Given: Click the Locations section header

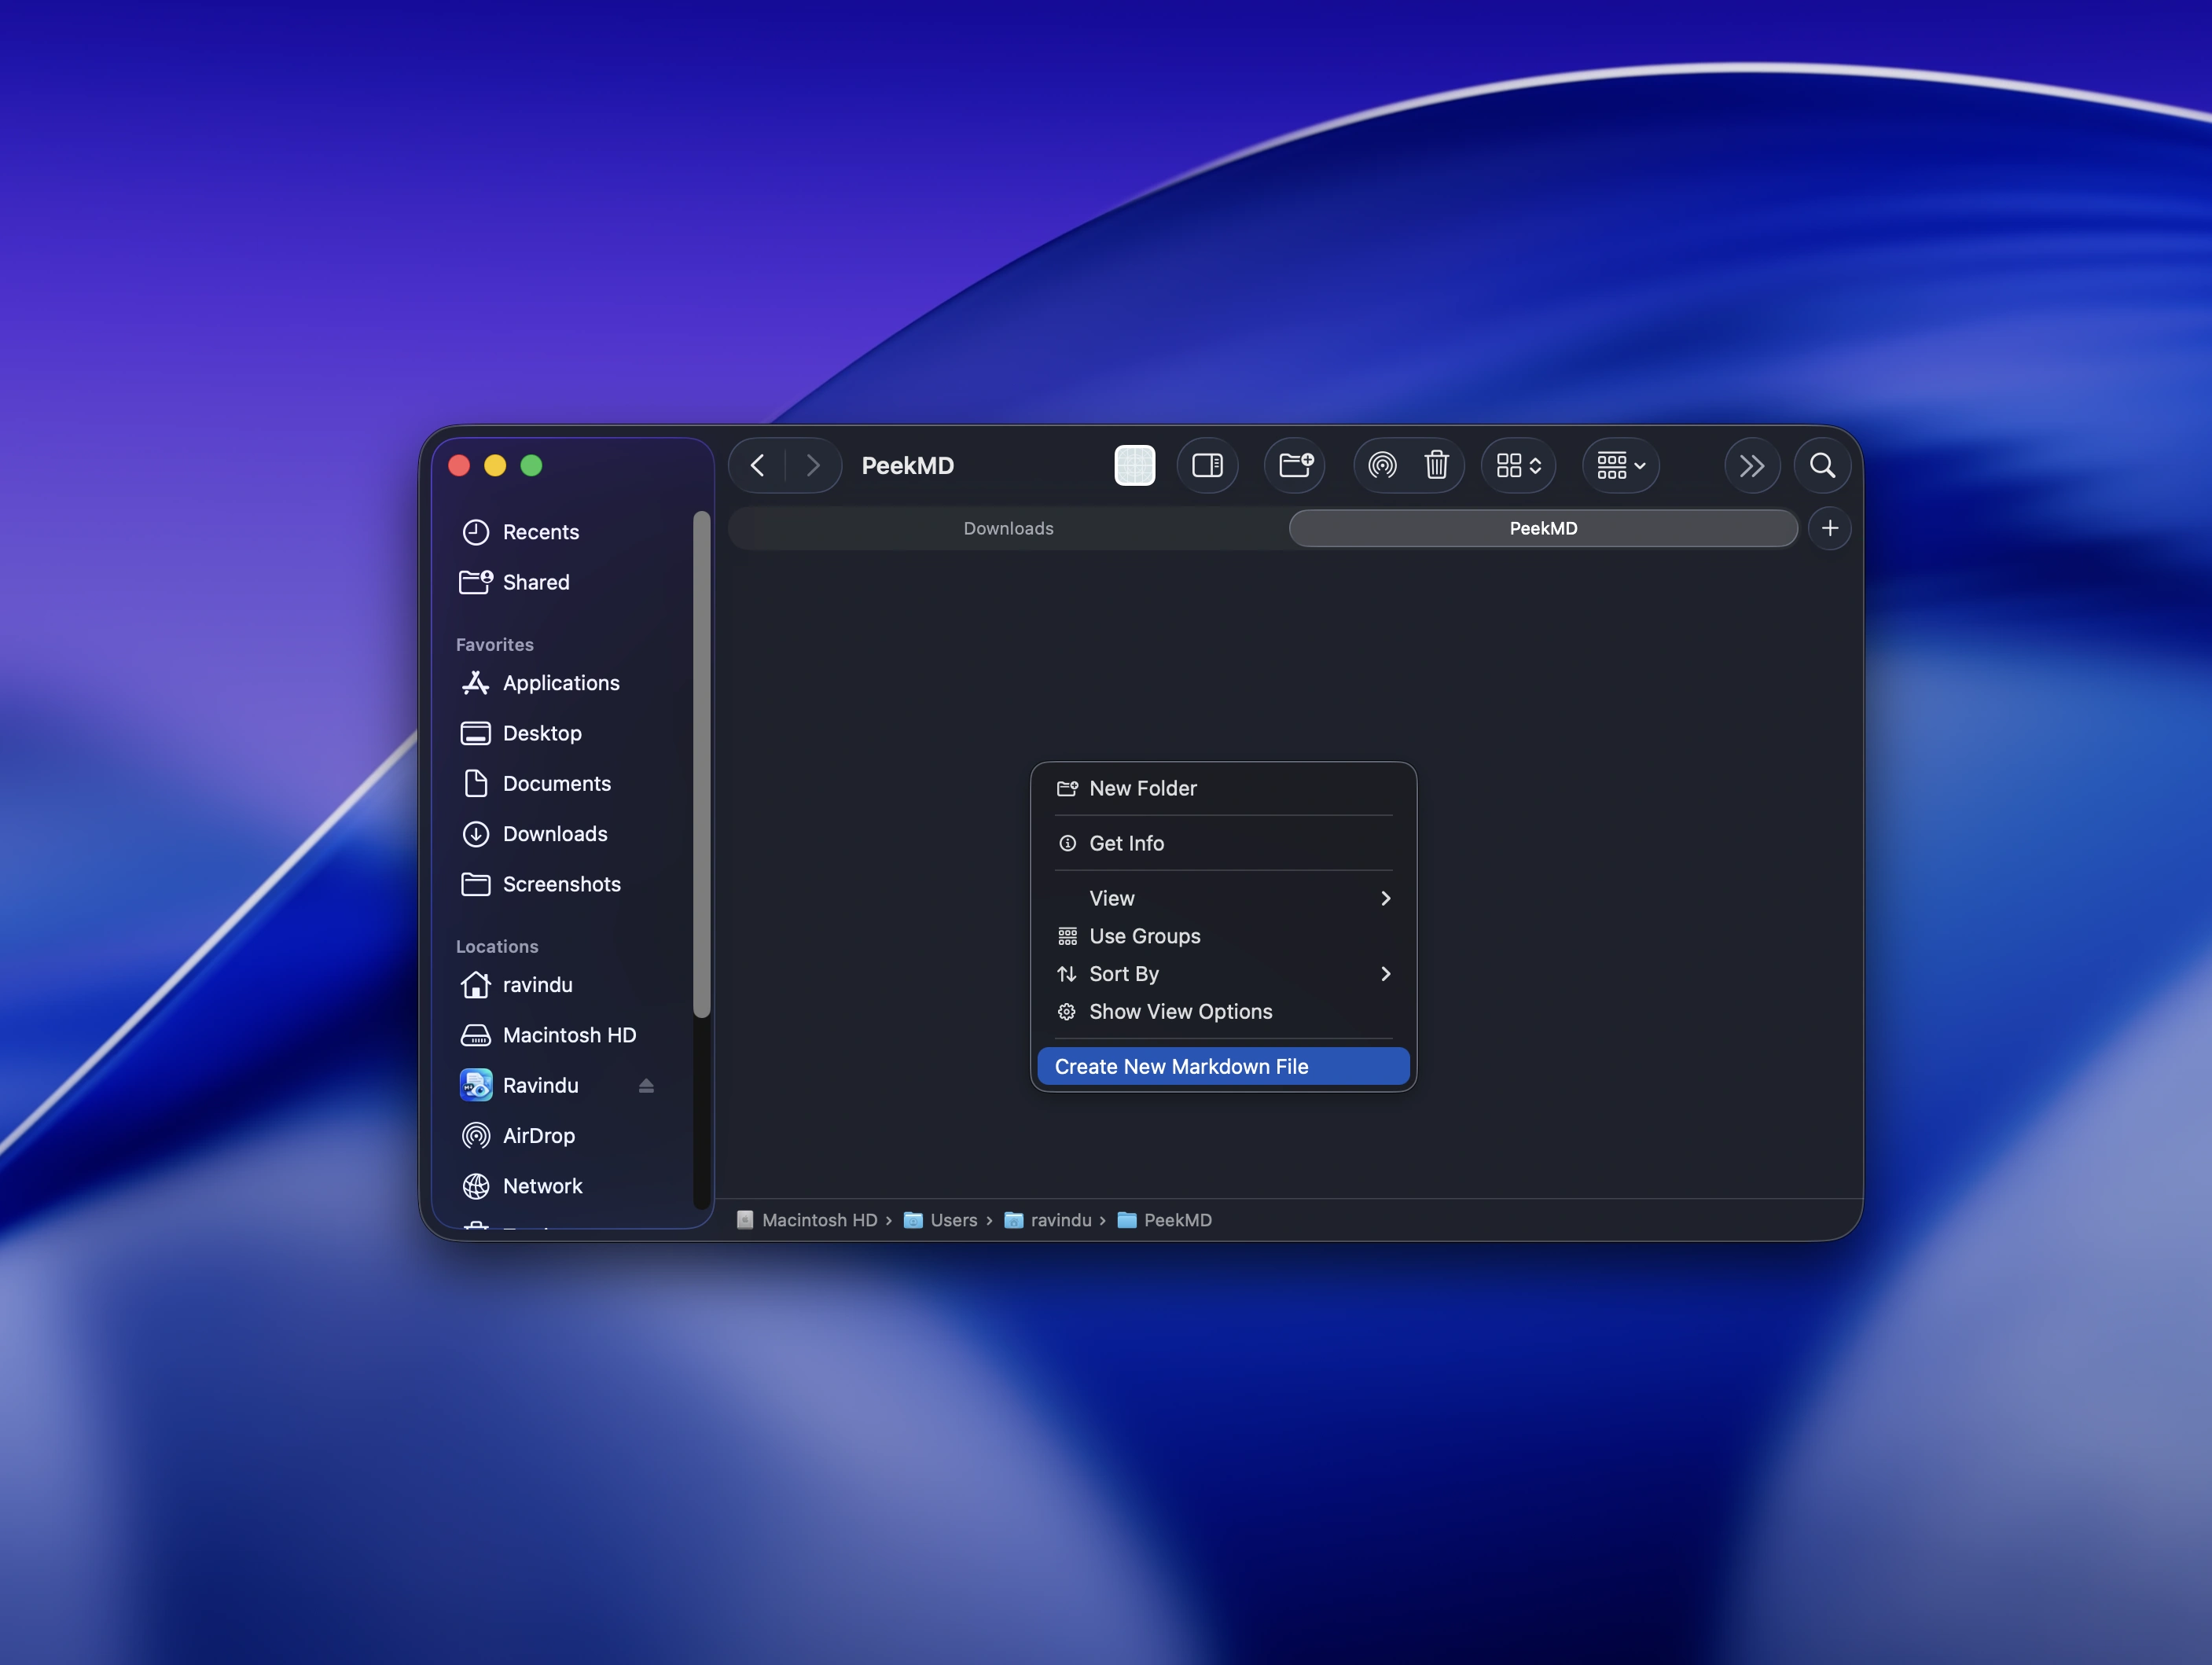Looking at the screenshot, I should 497,946.
